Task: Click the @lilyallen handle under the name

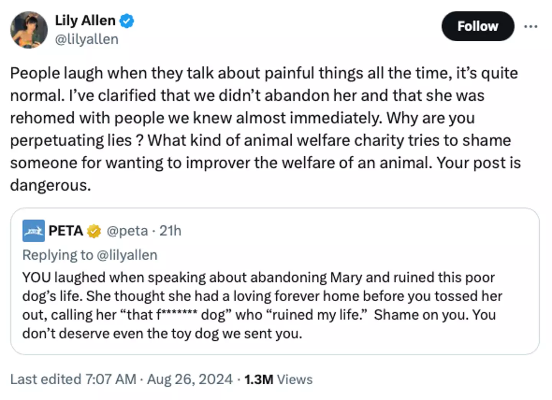Action: pos(87,39)
